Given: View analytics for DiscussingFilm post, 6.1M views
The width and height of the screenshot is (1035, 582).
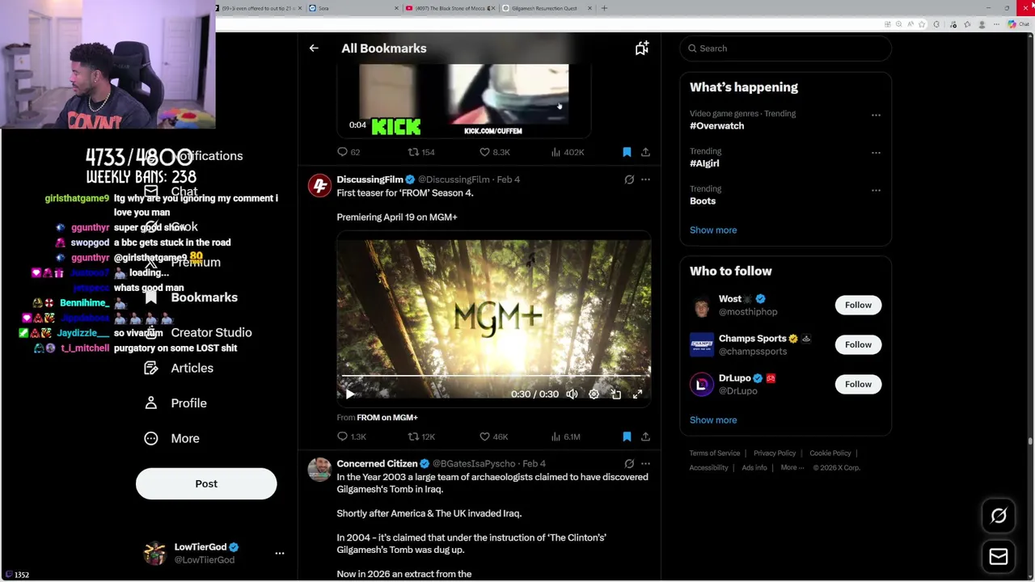Looking at the screenshot, I should [x=565, y=436].
